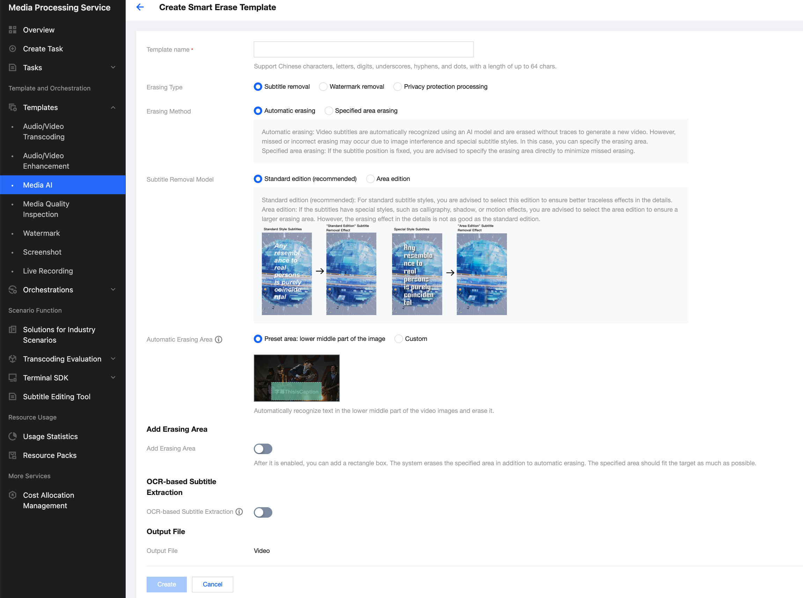Choose Specified area erasing method

(x=329, y=111)
